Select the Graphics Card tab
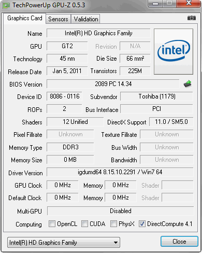Screen dimensions: 202x253 [x=25, y=18]
